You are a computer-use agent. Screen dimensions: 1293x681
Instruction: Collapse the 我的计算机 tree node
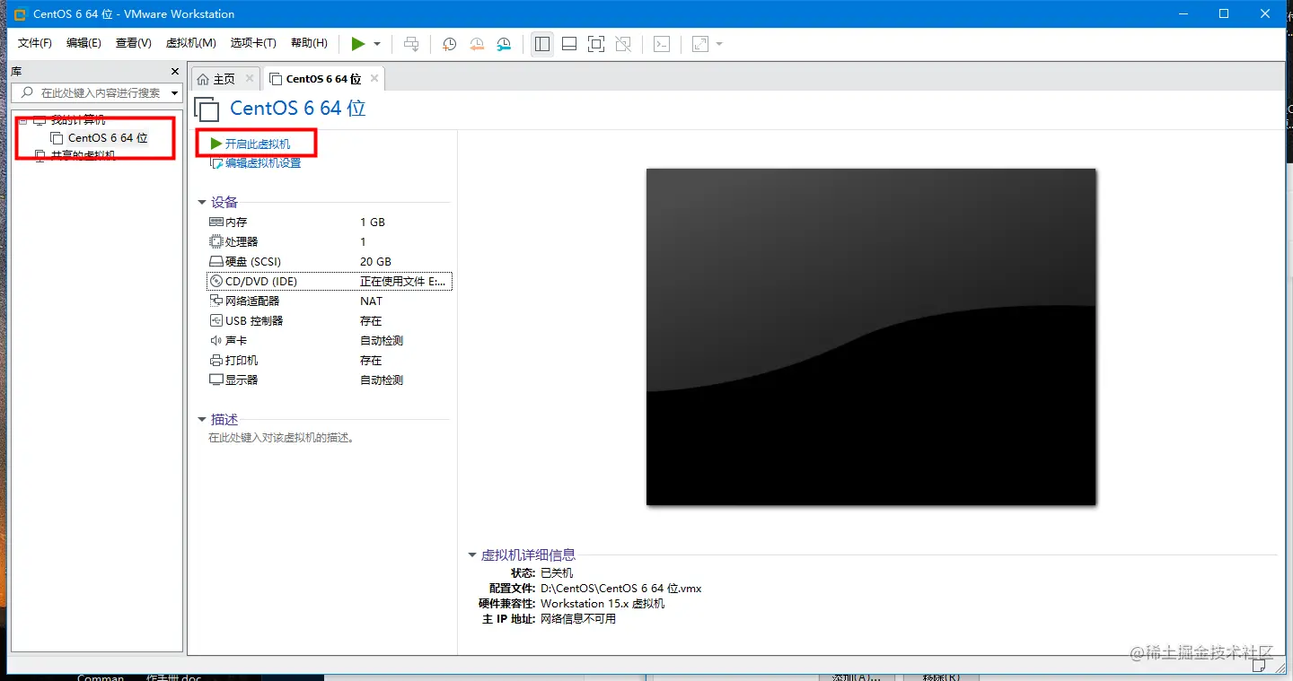pyautogui.click(x=22, y=120)
